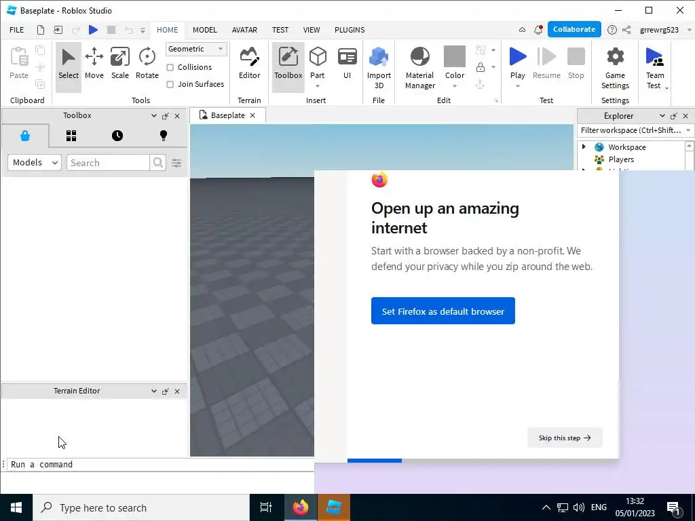Switch to the MODEL ribbon tab
This screenshot has height=521, width=695.
205,30
